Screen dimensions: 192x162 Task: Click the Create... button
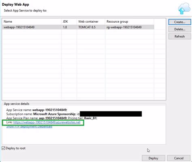(179, 22)
